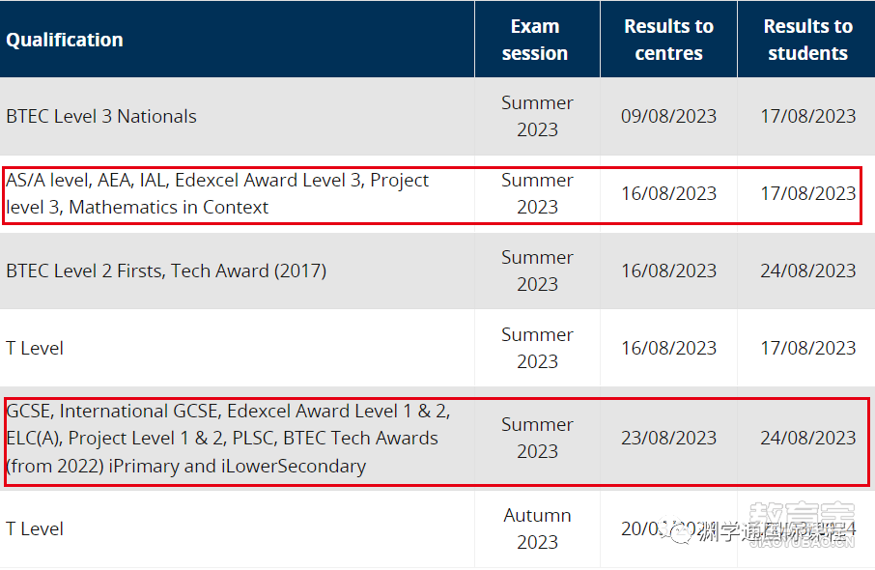Screen dimensions: 875x570
Task: Click the Results to students header
Action: pos(807,40)
